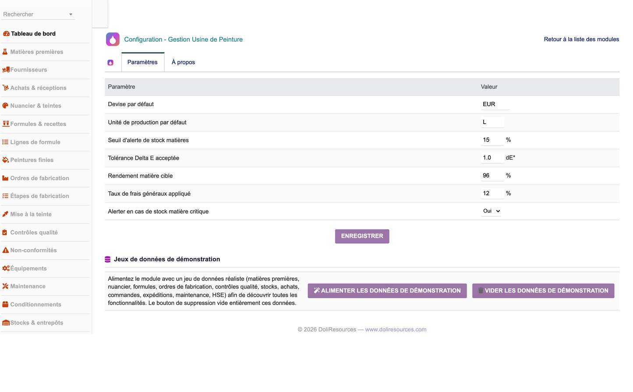This screenshot has width=633, height=392.
Task: Click the Contrôles qualité clipboard icon
Action: [x=5, y=232]
